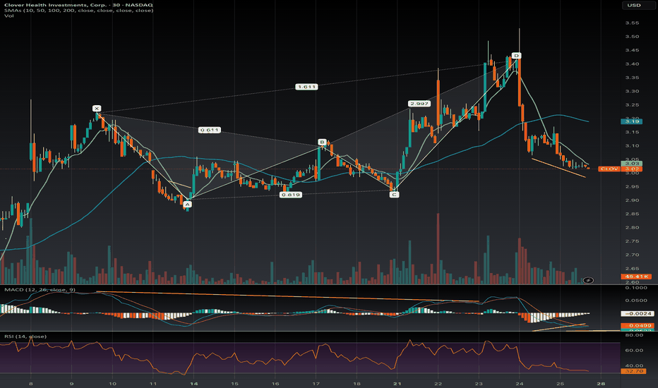This screenshot has width=658, height=388.
Task: Select the A point marker of the pattern
Action: coord(187,205)
